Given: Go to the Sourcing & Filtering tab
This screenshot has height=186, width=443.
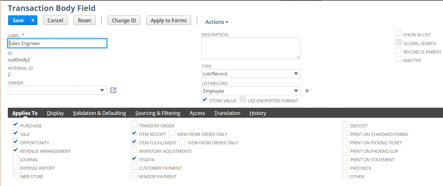Looking at the screenshot, I should point(157,113).
